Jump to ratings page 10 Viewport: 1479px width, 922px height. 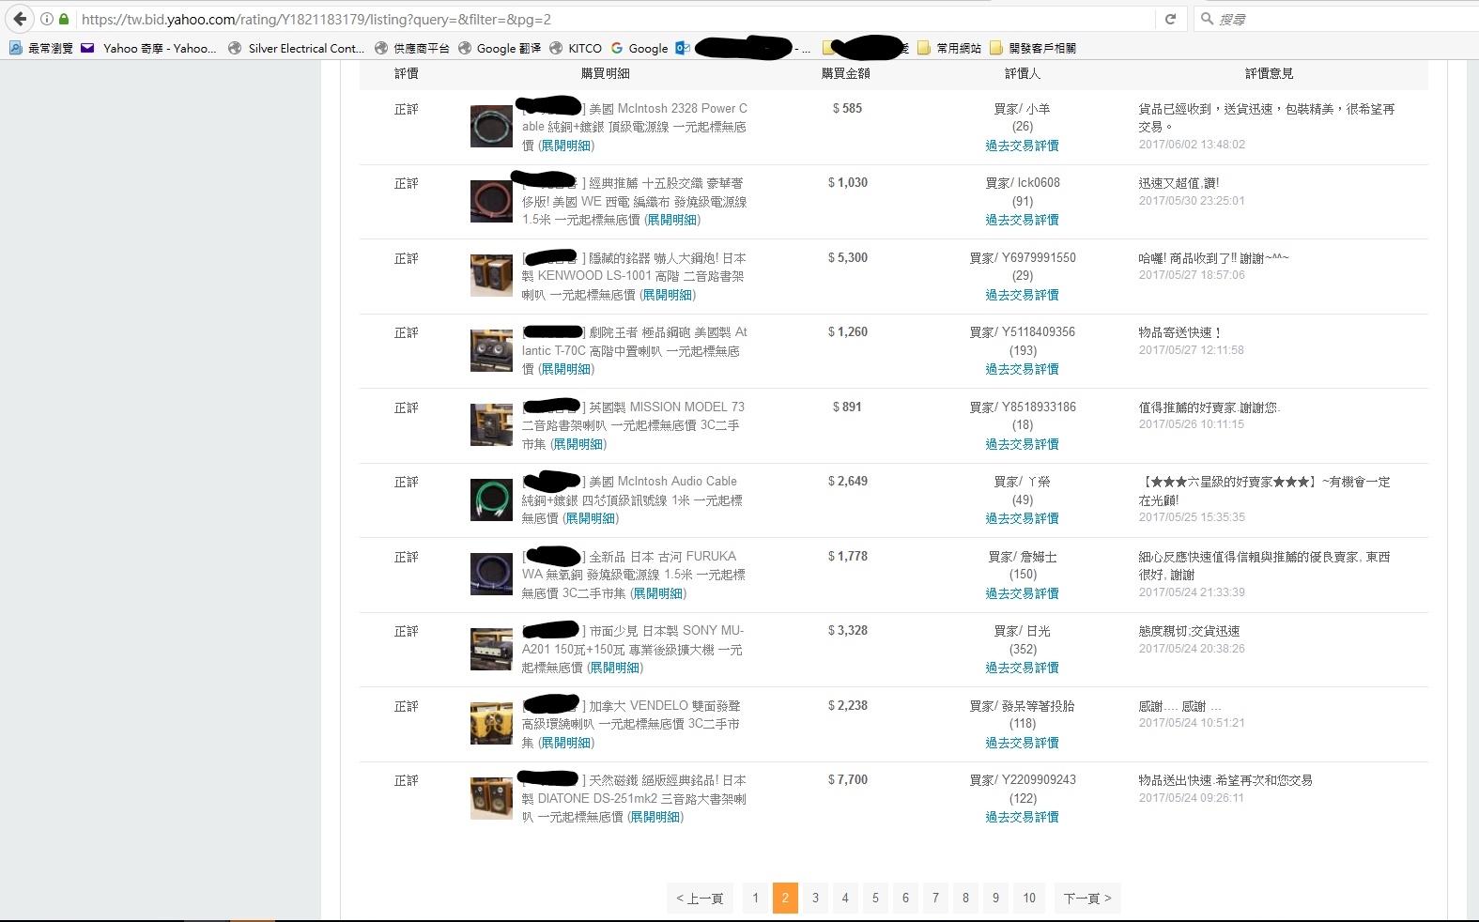tap(1029, 899)
